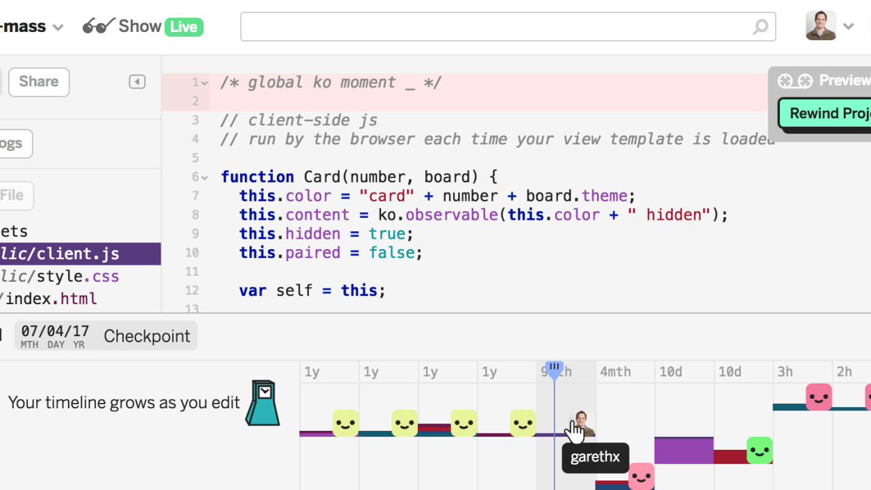Collapse the code fold at line 1
The image size is (871, 490).
click(x=204, y=83)
